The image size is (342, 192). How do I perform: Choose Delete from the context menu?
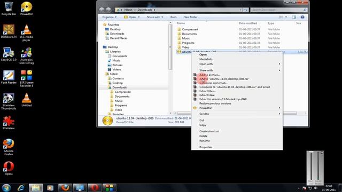click(237, 136)
